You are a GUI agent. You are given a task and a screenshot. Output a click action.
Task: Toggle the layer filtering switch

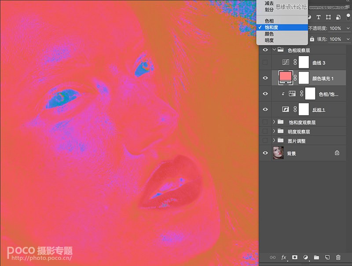point(348,17)
